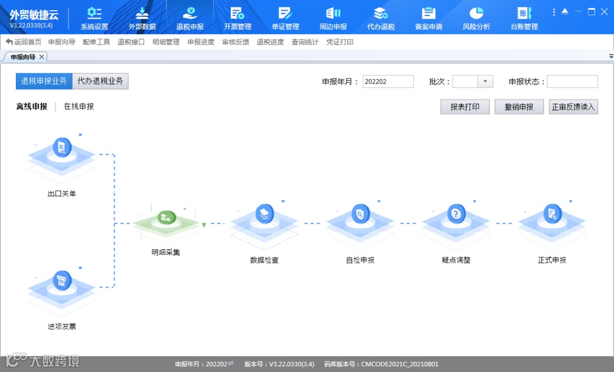Click the 正式申报 label
This screenshot has width=614, height=372.
(x=552, y=260)
